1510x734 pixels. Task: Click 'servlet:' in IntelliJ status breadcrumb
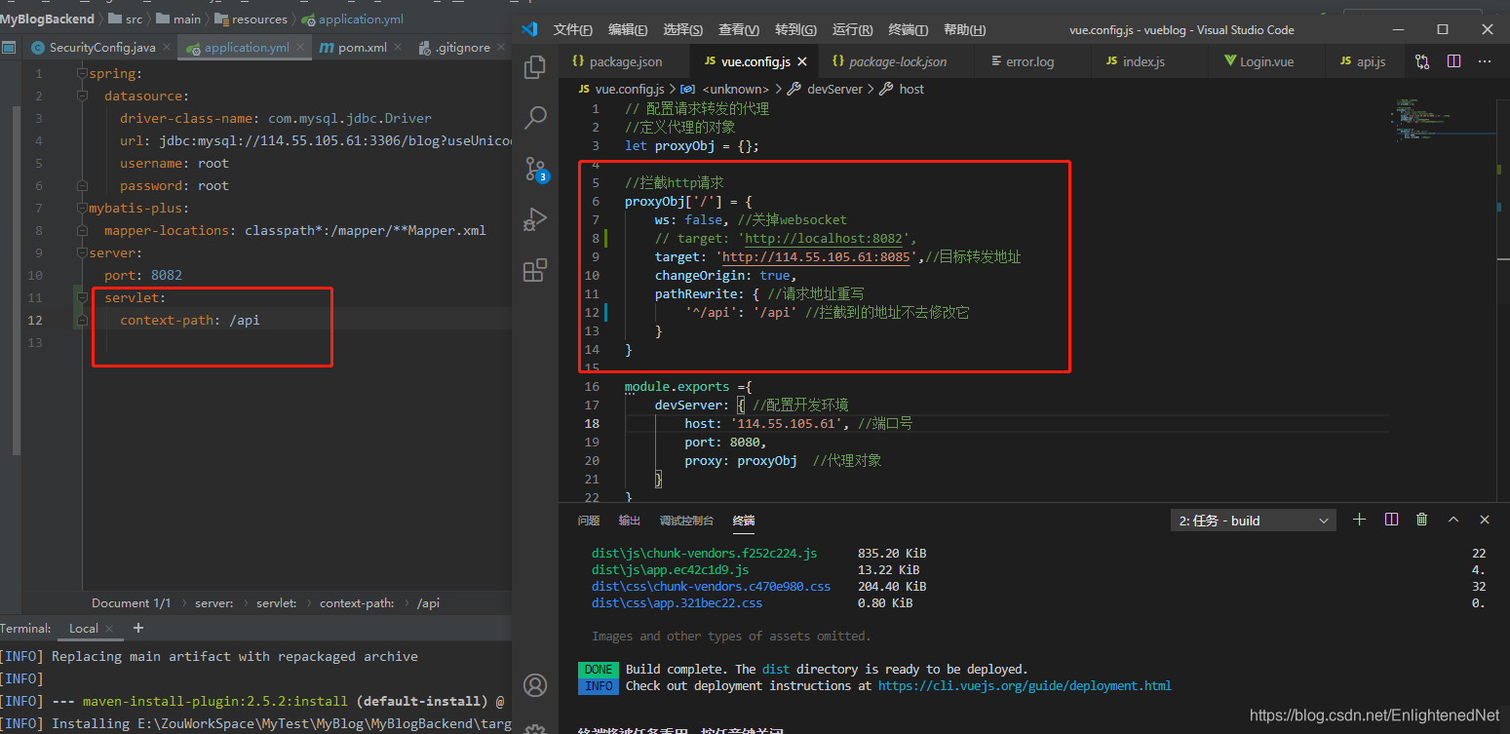(x=277, y=603)
